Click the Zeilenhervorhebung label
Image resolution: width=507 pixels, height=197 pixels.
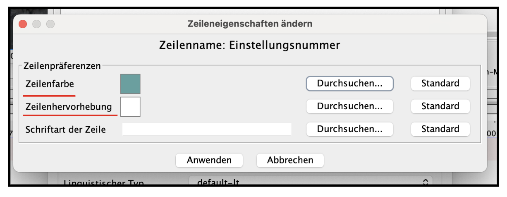click(69, 107)
